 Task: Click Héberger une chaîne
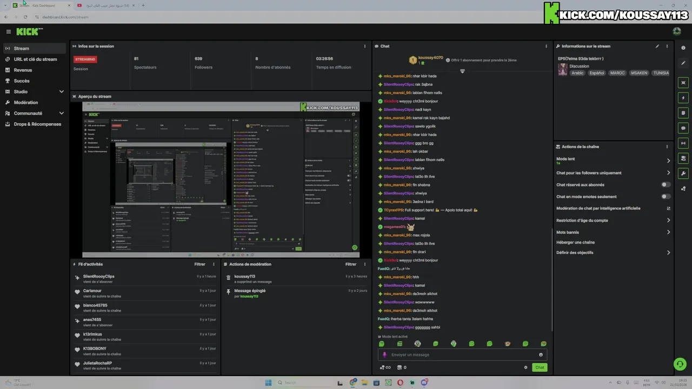[x=575, y=243]
